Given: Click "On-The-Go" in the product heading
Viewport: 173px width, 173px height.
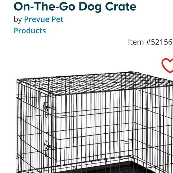Looking at the screenshot, I should pyautogui.click(x=44, y=6).
